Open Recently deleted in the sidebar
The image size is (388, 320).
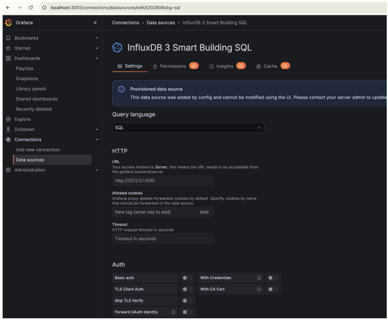[34, 109]
